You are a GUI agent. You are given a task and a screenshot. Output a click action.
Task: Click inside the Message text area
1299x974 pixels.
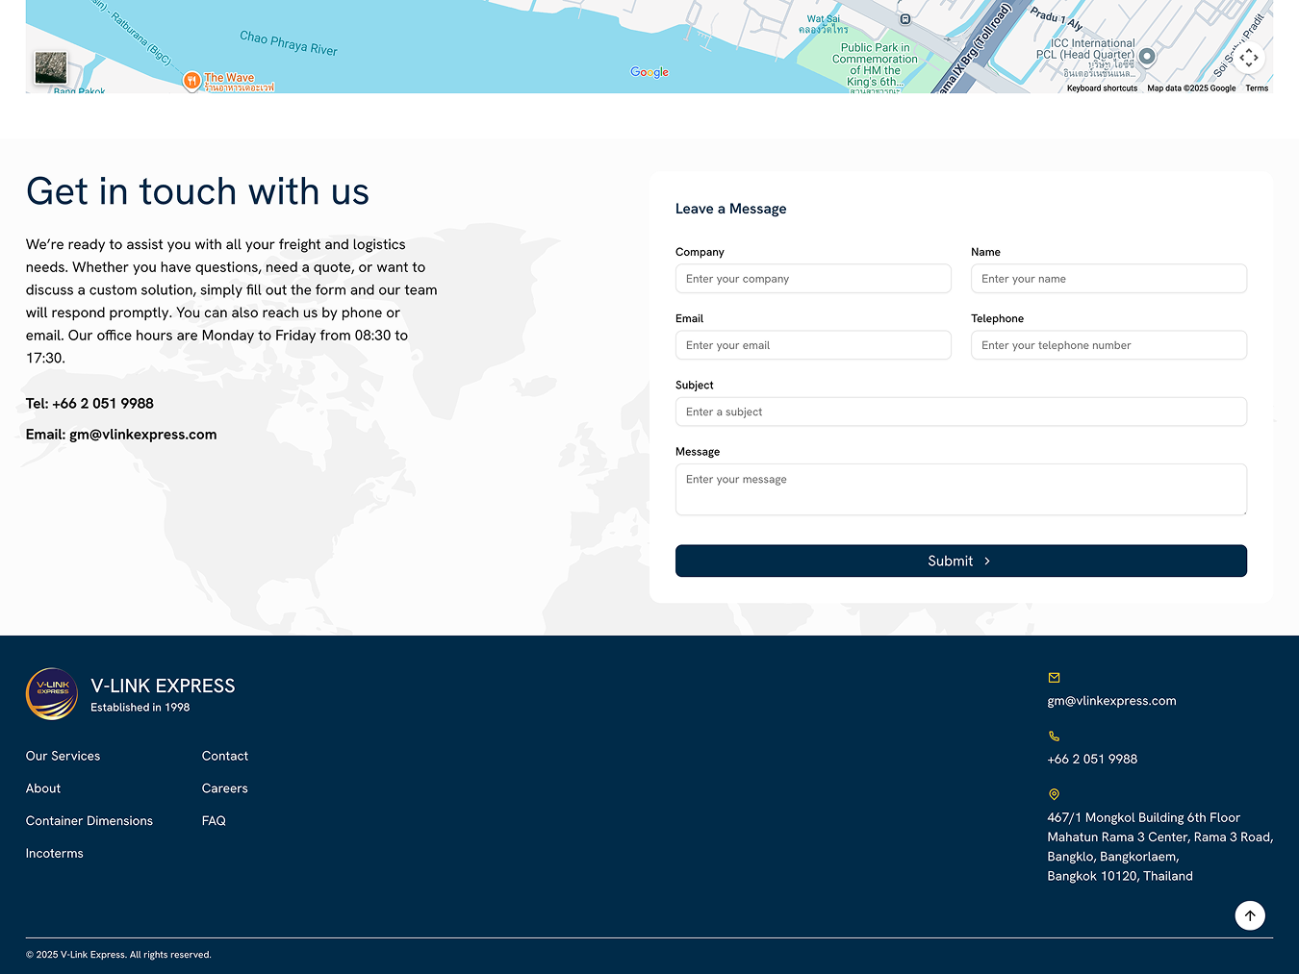(x=960, y=489)
